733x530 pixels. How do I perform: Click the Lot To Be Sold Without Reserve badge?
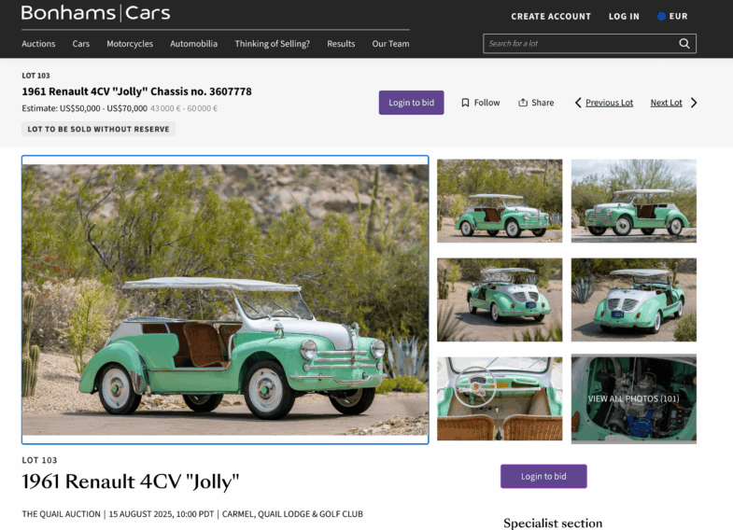pyautogui.click(x=98, y=129)
